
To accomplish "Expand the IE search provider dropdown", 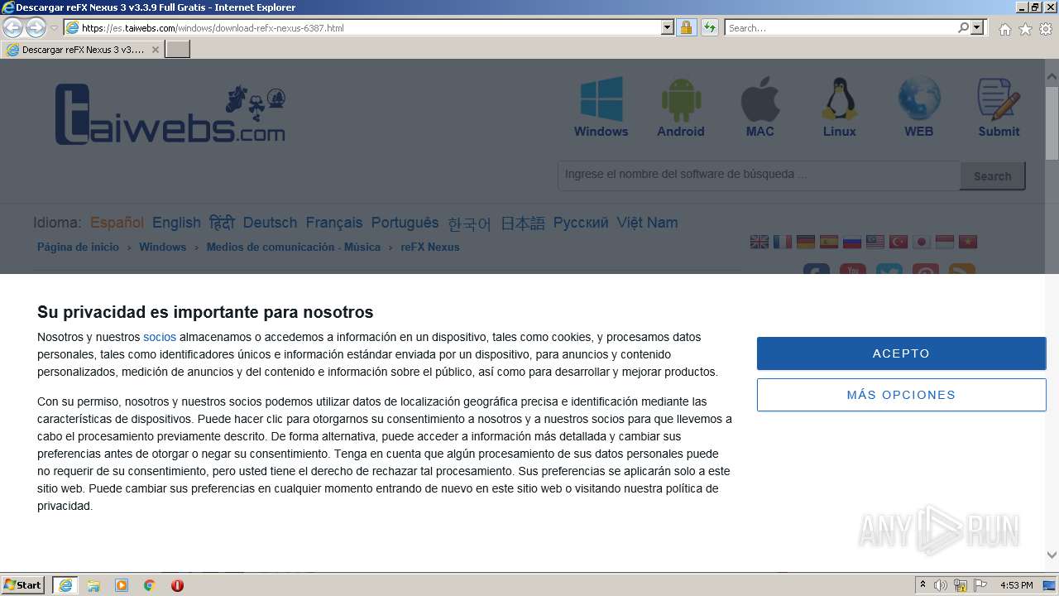I will tap(977, 27).
